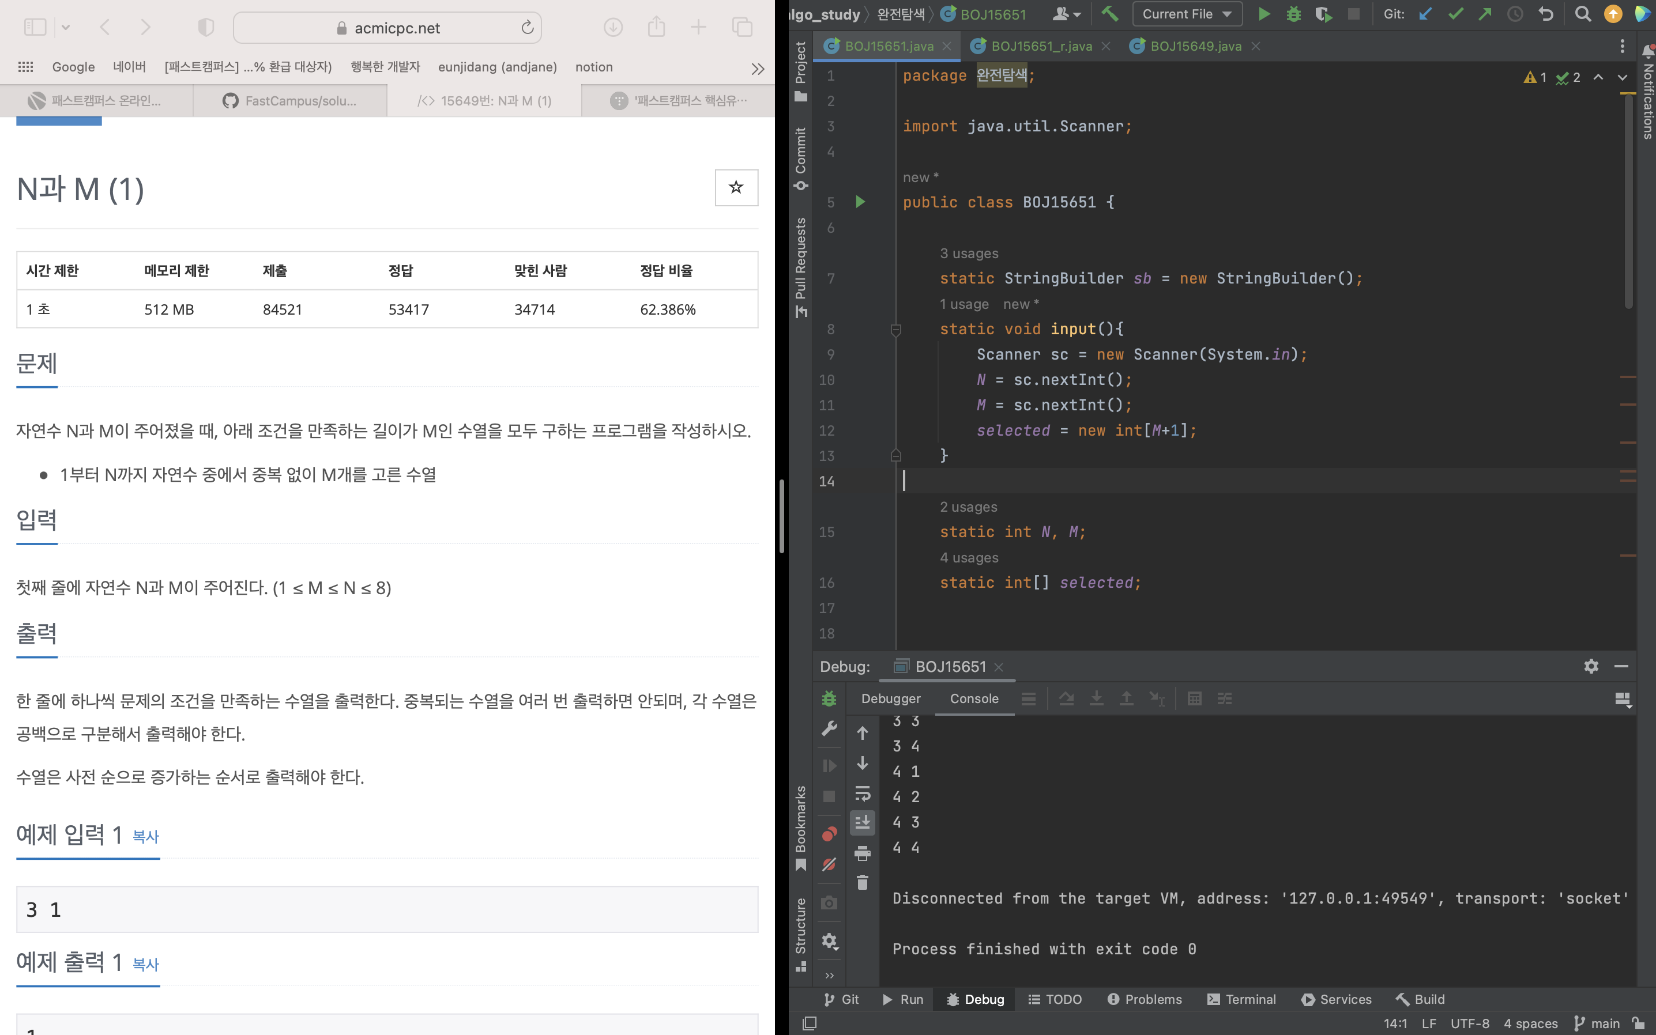Click the green Debug bug icon in toolbar
The height and width of the screenshot is (1035, 1656).
[1293, 14]
